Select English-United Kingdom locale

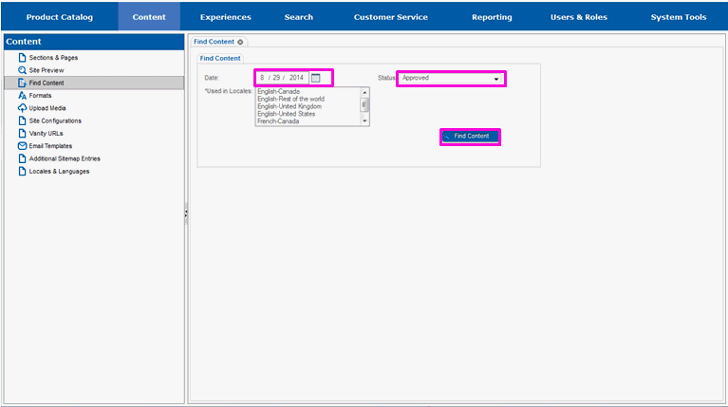pyautogui.click(x=289, y=106)
